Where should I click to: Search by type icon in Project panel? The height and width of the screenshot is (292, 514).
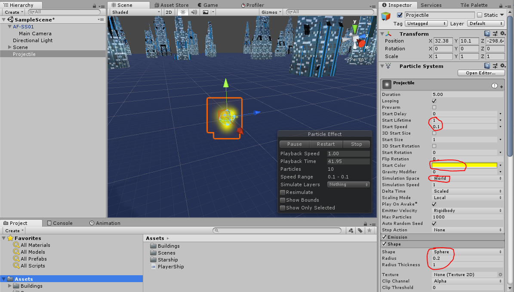pos(351,231)
